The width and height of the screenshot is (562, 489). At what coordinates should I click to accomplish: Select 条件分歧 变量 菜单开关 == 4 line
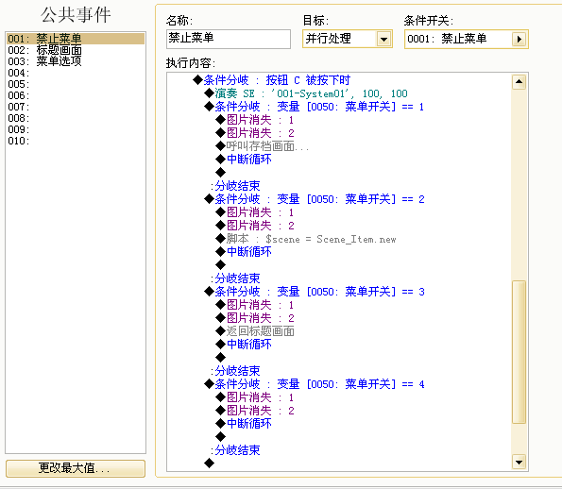(x=314, y=384)
